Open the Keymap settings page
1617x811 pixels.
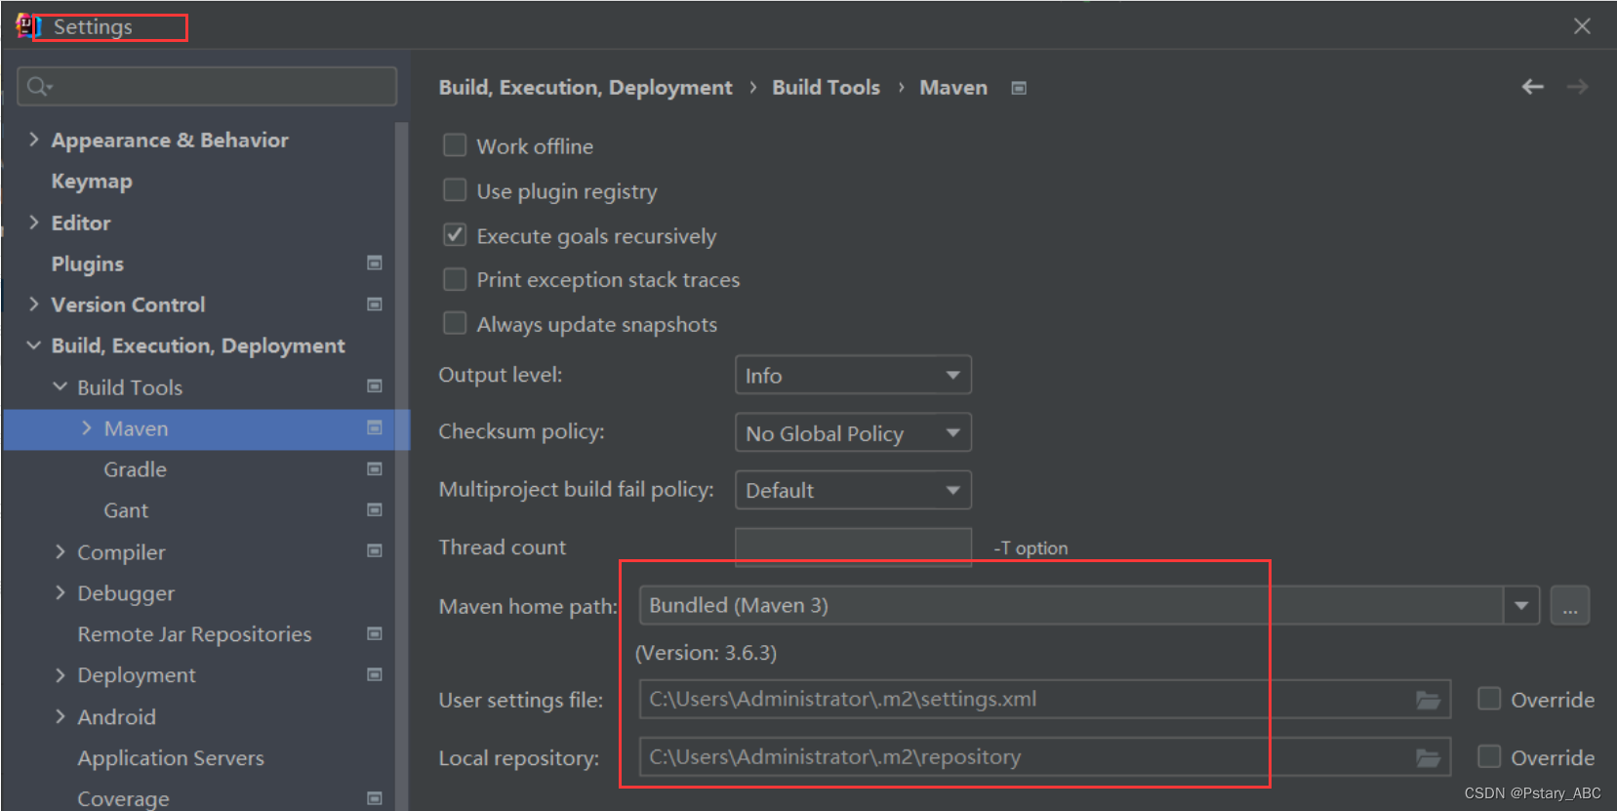(92, 182)
